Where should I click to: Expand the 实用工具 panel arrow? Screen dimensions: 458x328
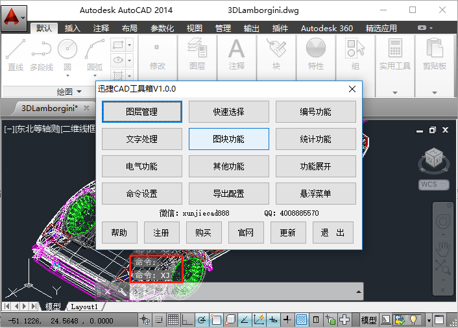tap(395, 92)
